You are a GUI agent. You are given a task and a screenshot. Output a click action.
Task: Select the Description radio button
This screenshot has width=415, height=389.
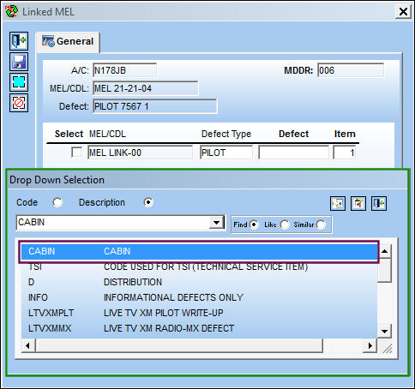point(148,202)
